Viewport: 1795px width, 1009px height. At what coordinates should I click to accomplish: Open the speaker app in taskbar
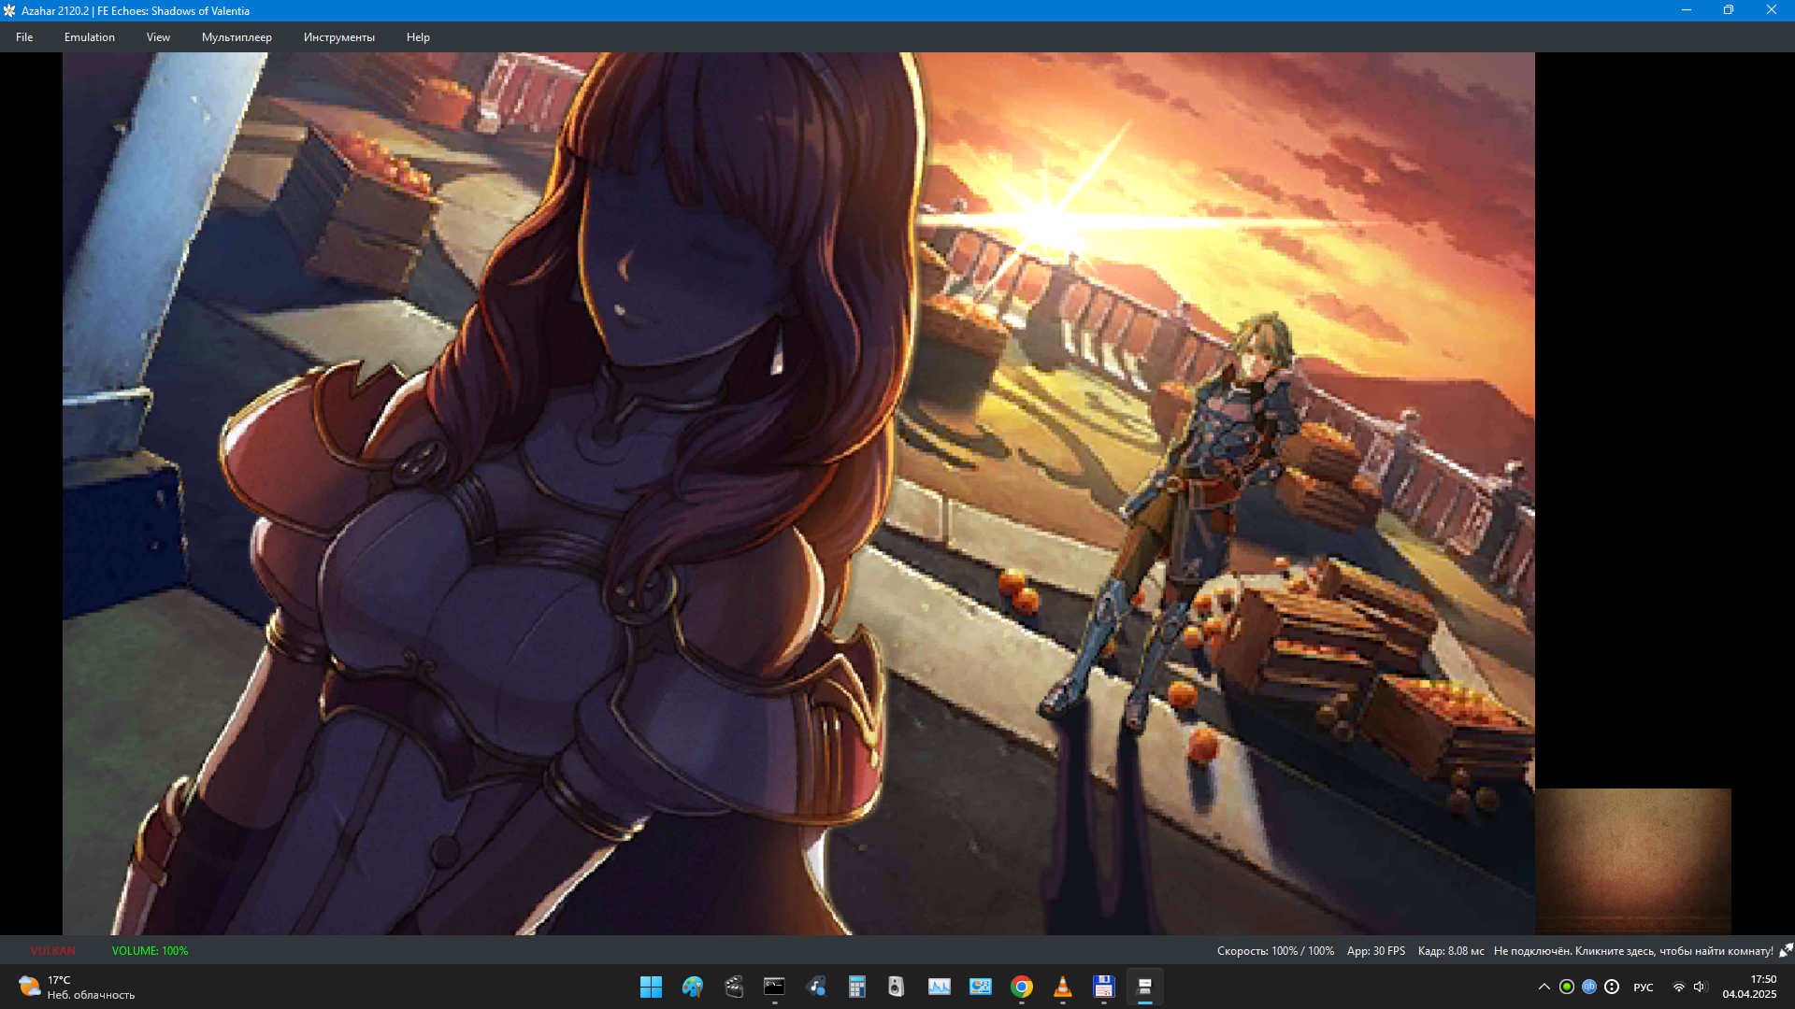897,987
